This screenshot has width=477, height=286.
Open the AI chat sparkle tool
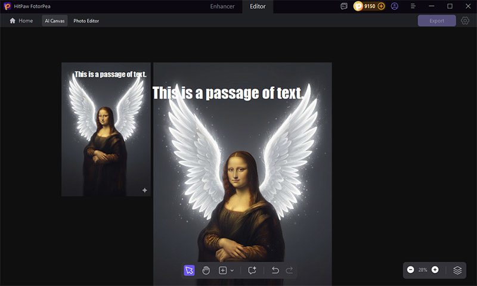pyautogui.click(x=252, y=270)
